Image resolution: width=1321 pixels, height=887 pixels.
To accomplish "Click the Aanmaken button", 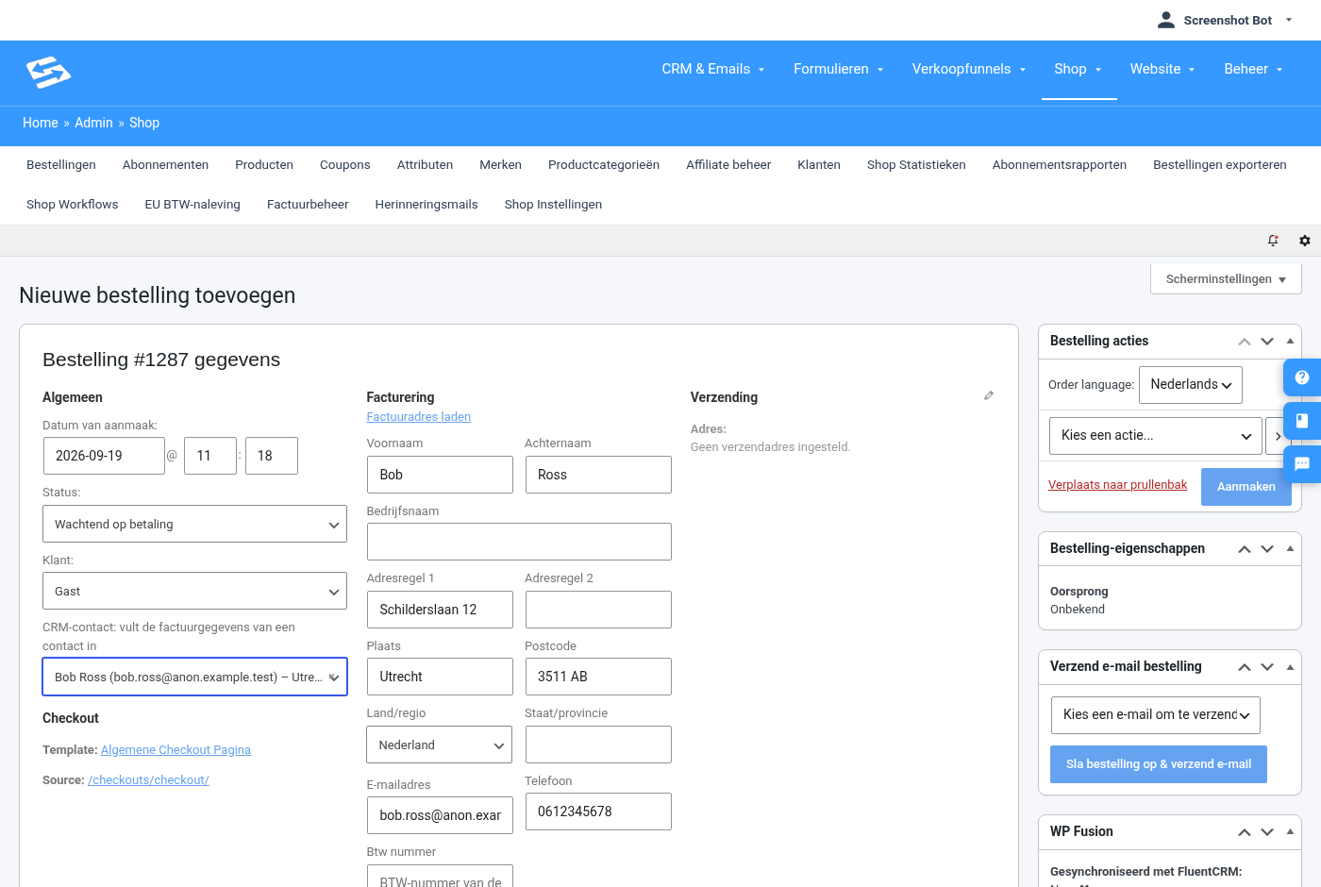I will [1246, 487].
